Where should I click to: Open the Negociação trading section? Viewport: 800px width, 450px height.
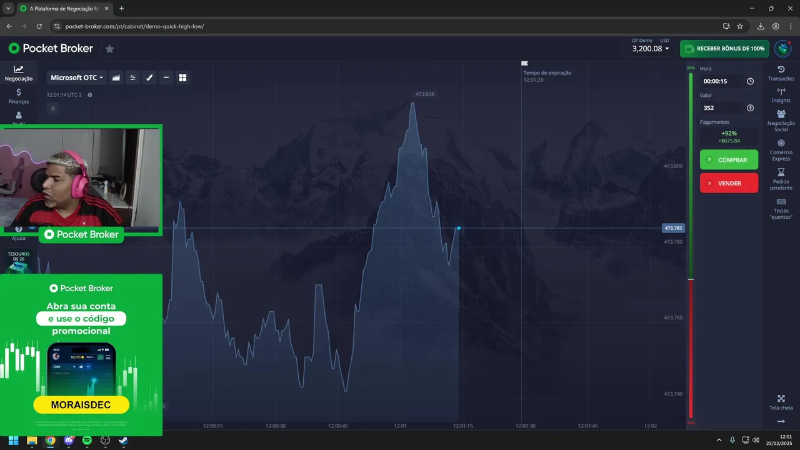point(19,73)
